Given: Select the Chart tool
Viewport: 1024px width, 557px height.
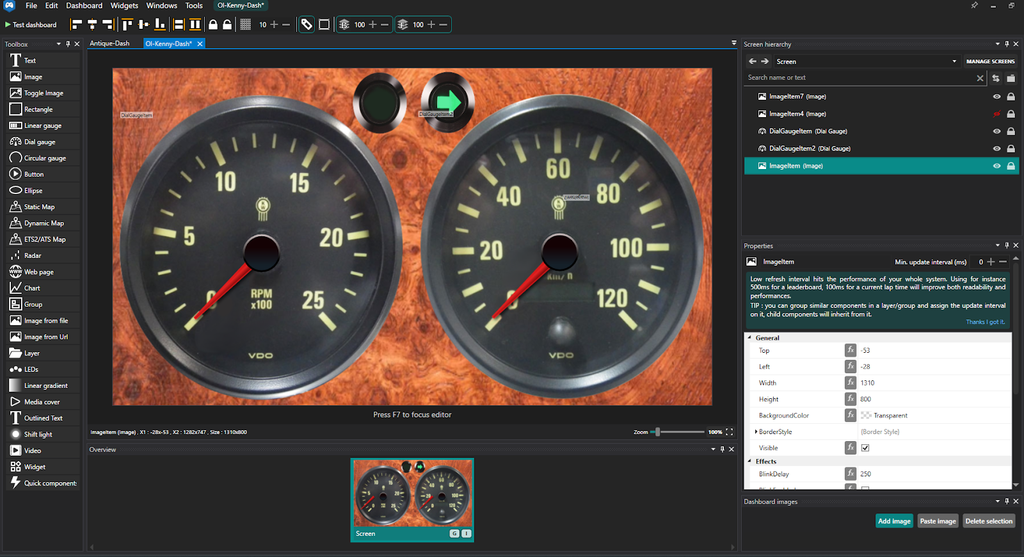Looking at the screenshot, I should [x=44, y=288].
